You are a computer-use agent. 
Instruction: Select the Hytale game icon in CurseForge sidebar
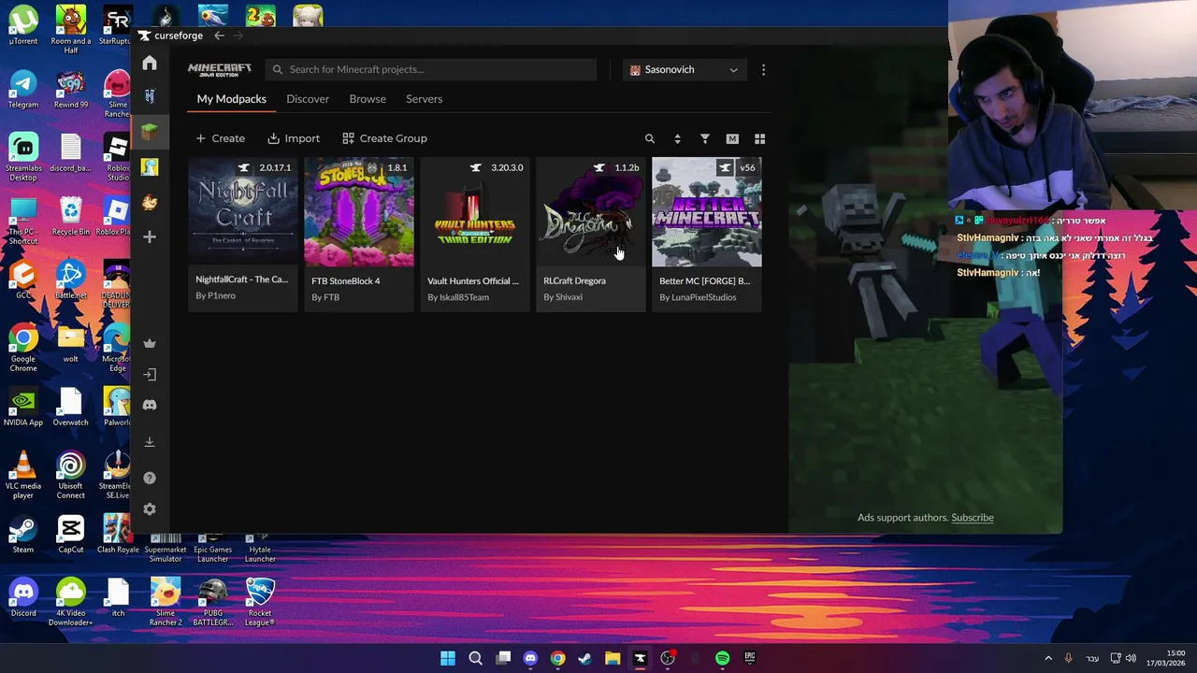click(150, 96)
